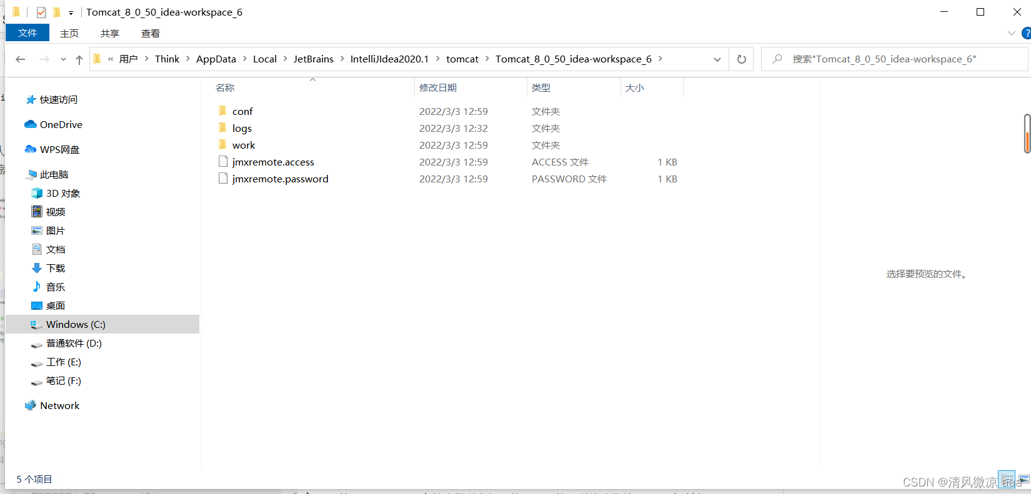Open OneDrive in navigation pane
Image resolution: width=1031 pixels, height=494 pixels.
(61, 125)
